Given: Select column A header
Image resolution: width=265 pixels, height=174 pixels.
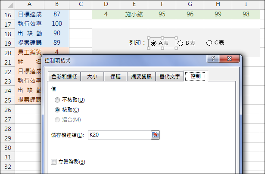Looking at the screenshot, I should point(30,4).
